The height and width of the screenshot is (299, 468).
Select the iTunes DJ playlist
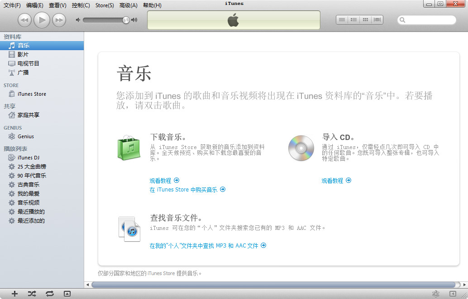tap(42, 158)
